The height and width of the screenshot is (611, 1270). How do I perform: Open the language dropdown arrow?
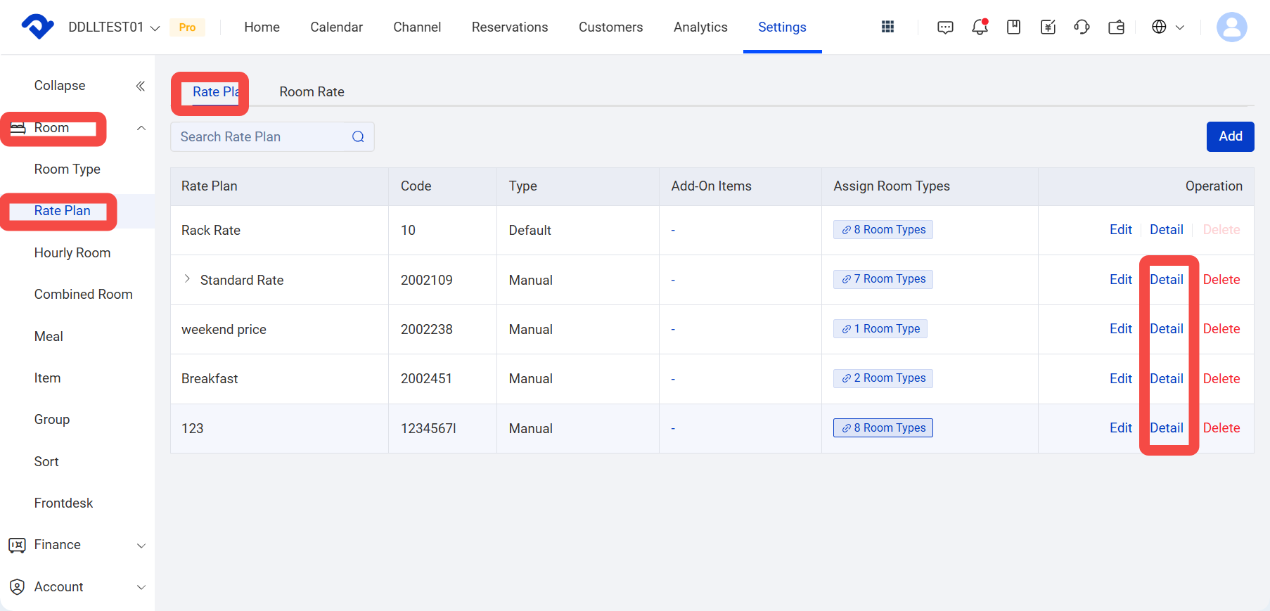[1180, 27]
